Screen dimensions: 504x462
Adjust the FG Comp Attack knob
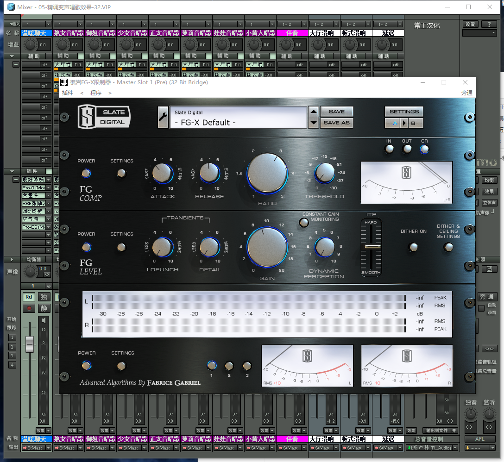coord(163,174)
